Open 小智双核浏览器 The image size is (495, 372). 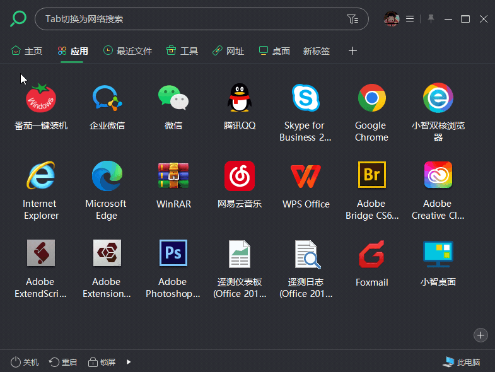(x=438, y=98)
